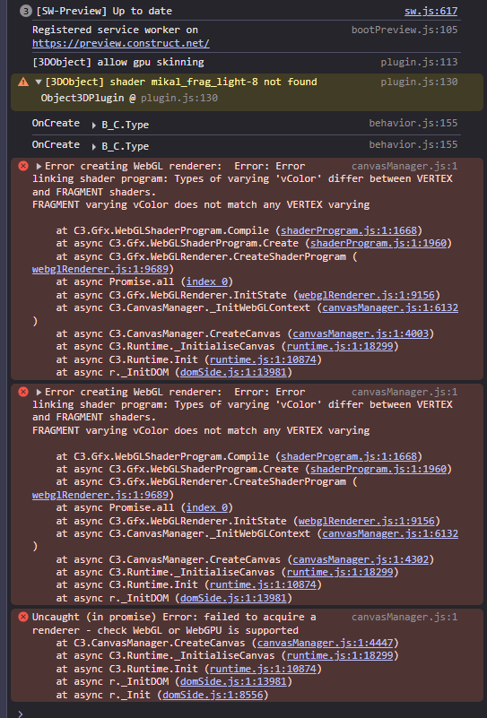The width and height of the screenshot is (487, 718).
Task: Open shaderProgram.js:1:1668 in second WebGL error
Action: [349, 456]
